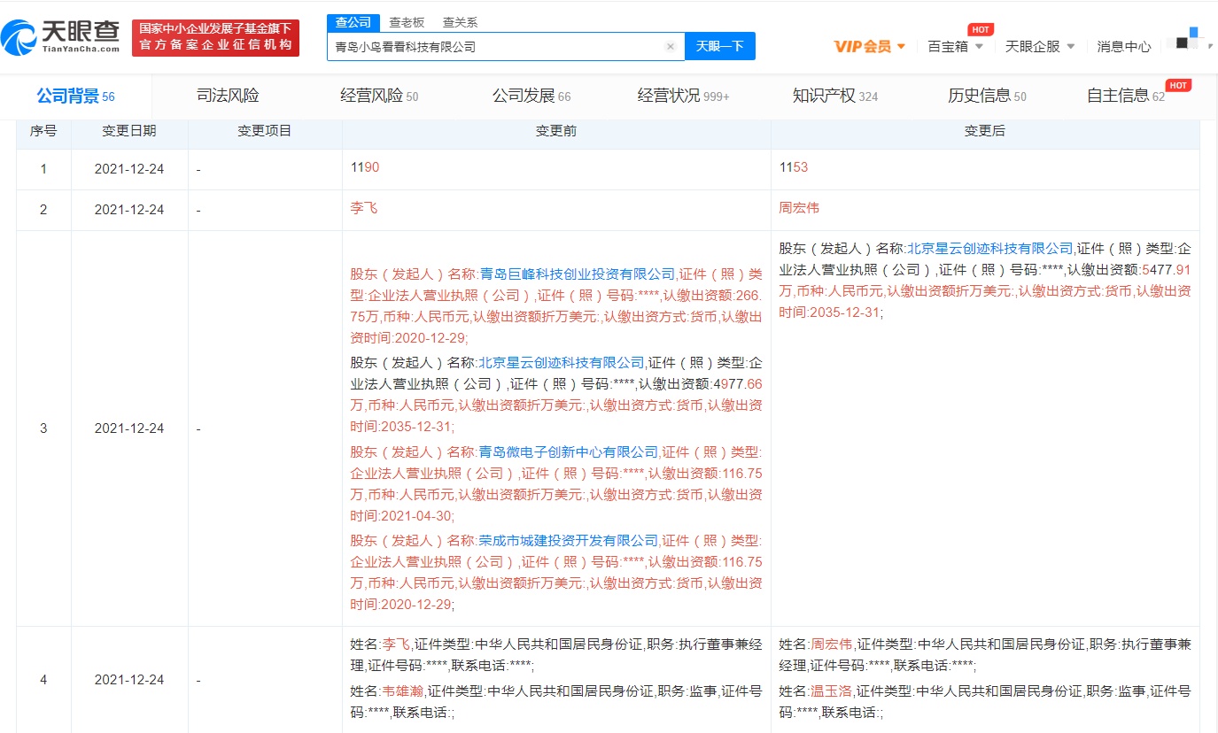
Task: Switch to 公司发展 tab
Action: click(531, 96)
